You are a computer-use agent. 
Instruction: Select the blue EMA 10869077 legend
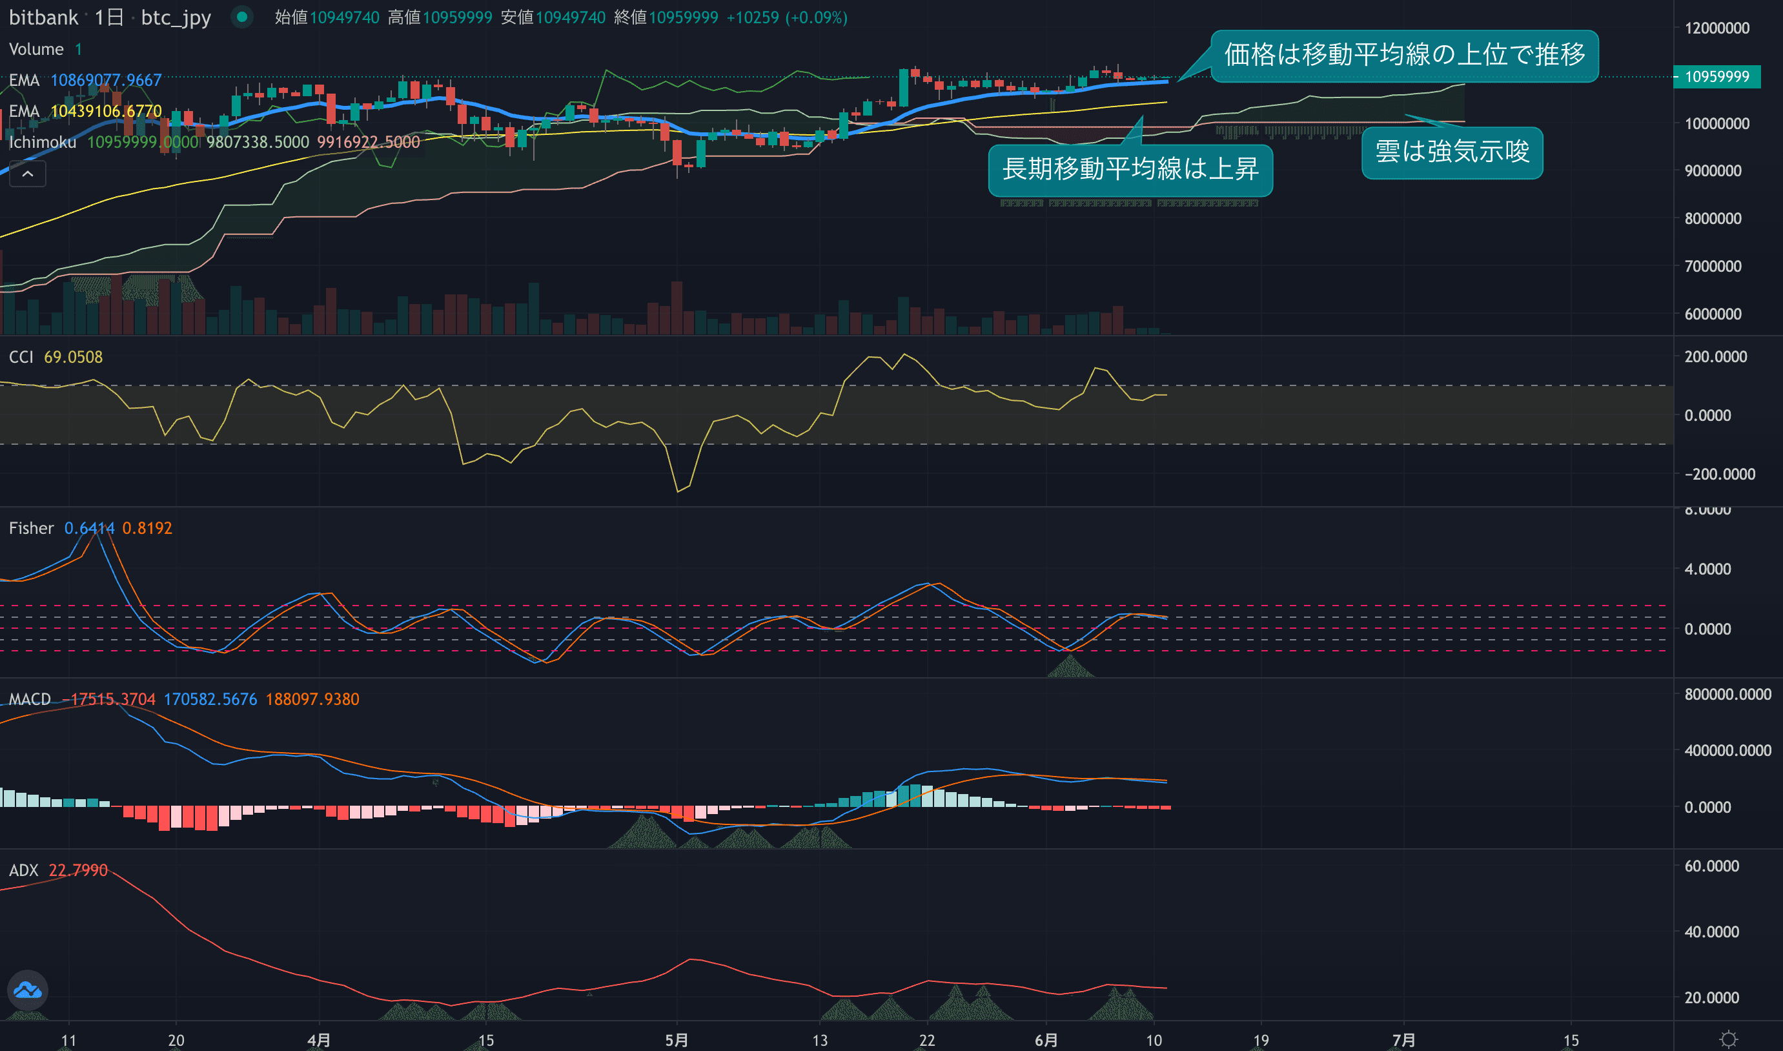point(24,80)
